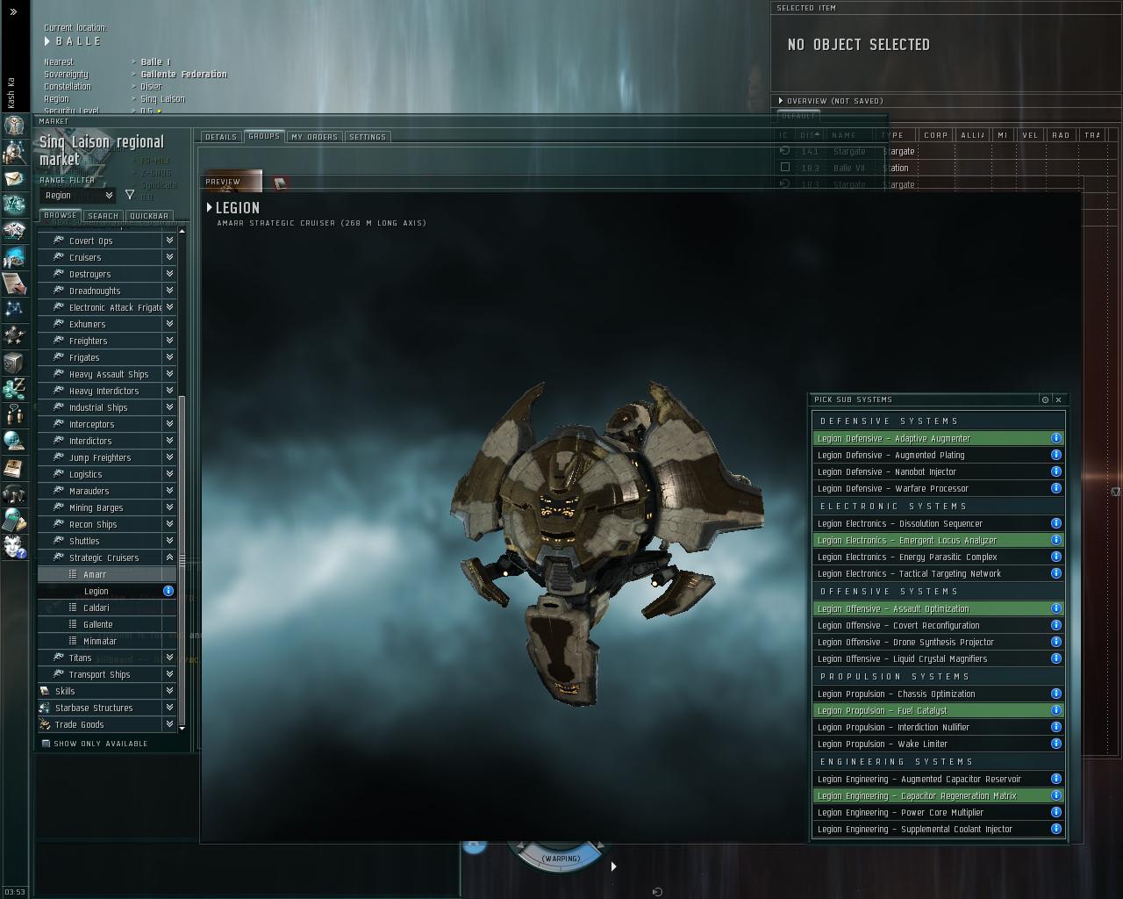The image size is (1123, 899).
Task: Open the Wallet sidebar icon
Action: [14, 388]
